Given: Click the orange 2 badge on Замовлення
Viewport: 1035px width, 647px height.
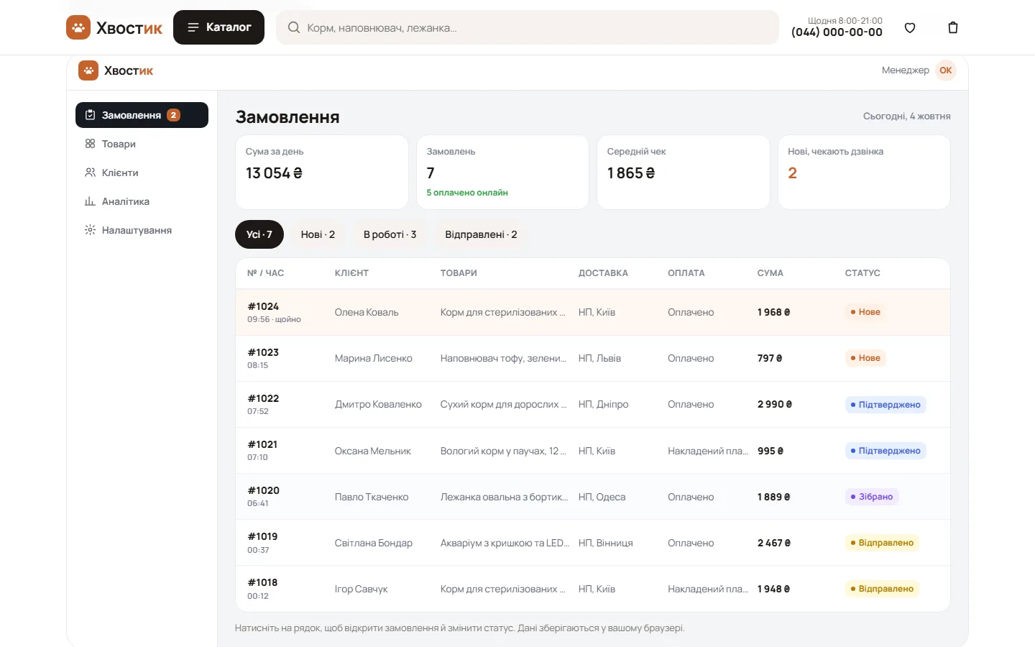Looking at the screenshot, I should tap(173, 115).
